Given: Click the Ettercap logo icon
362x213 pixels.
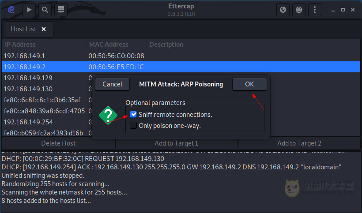Looking at the screenshot, I should point(11,10).
